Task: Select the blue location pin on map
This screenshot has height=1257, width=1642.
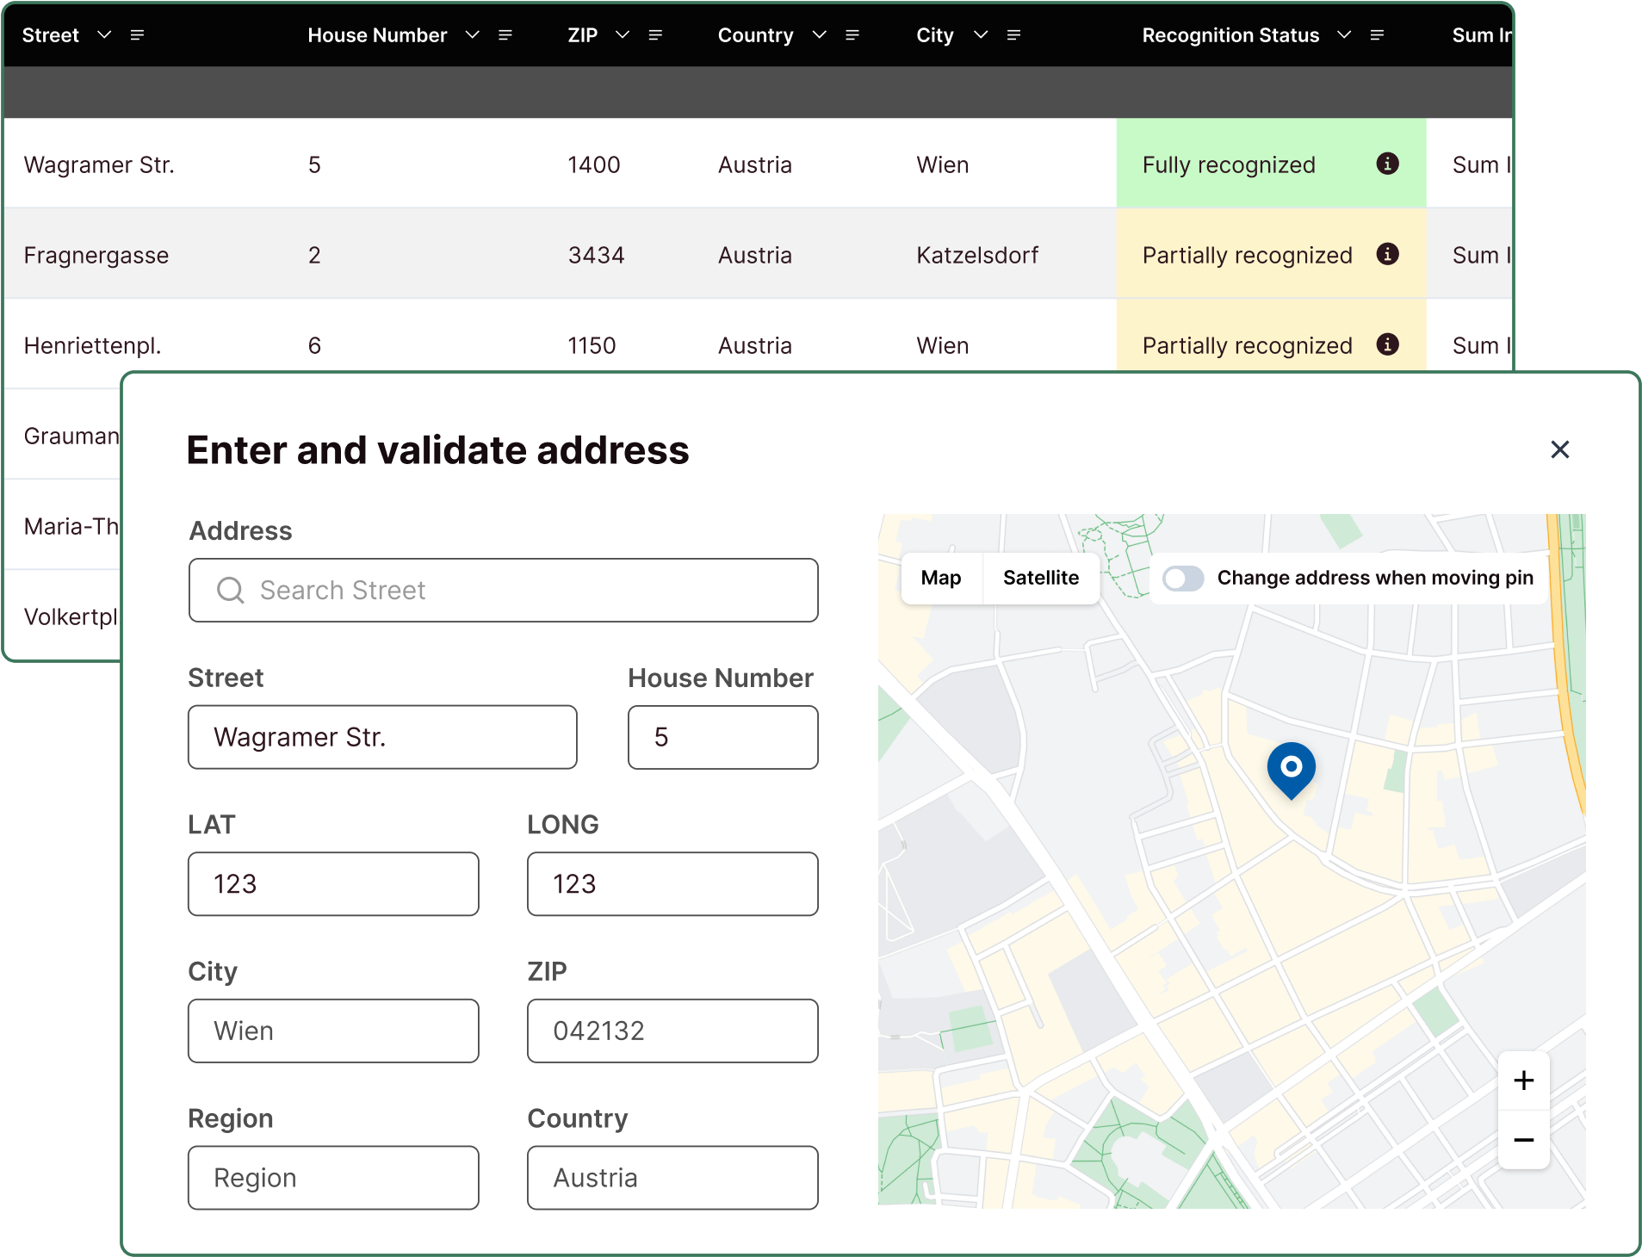Action: 1291,770
